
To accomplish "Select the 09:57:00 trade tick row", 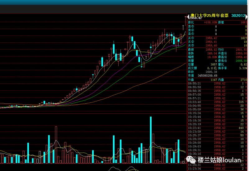I will pos(217,95).
